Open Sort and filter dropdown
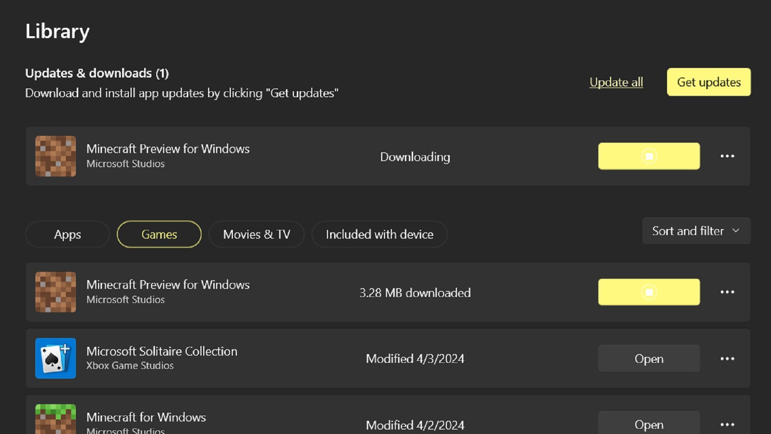The width and height of the screenshot is (771, 434). (x=696, y=231)
